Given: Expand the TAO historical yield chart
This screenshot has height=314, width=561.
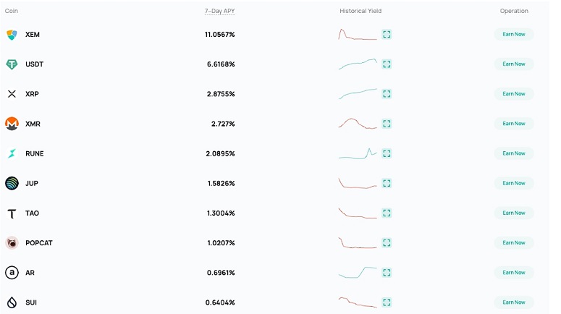Looking at the screenshot, I should click(387, 213).
